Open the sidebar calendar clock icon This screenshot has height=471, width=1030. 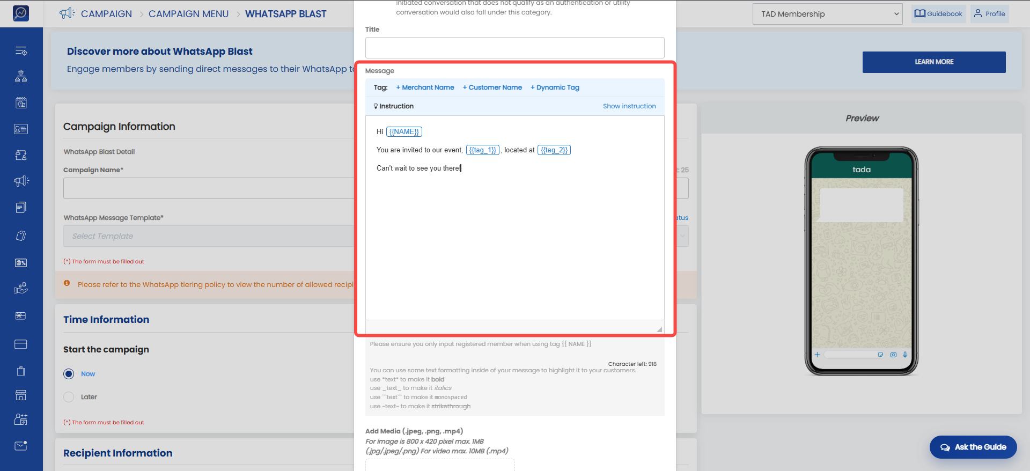pos(21,103)
